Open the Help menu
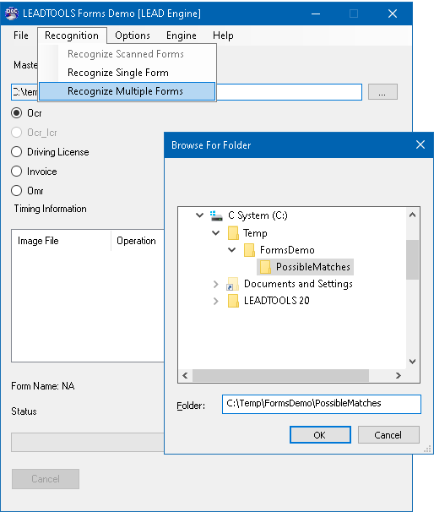 tap(223, 35)
